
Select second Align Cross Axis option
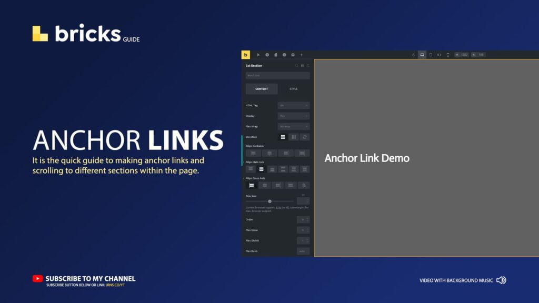[x=265, y=186]
